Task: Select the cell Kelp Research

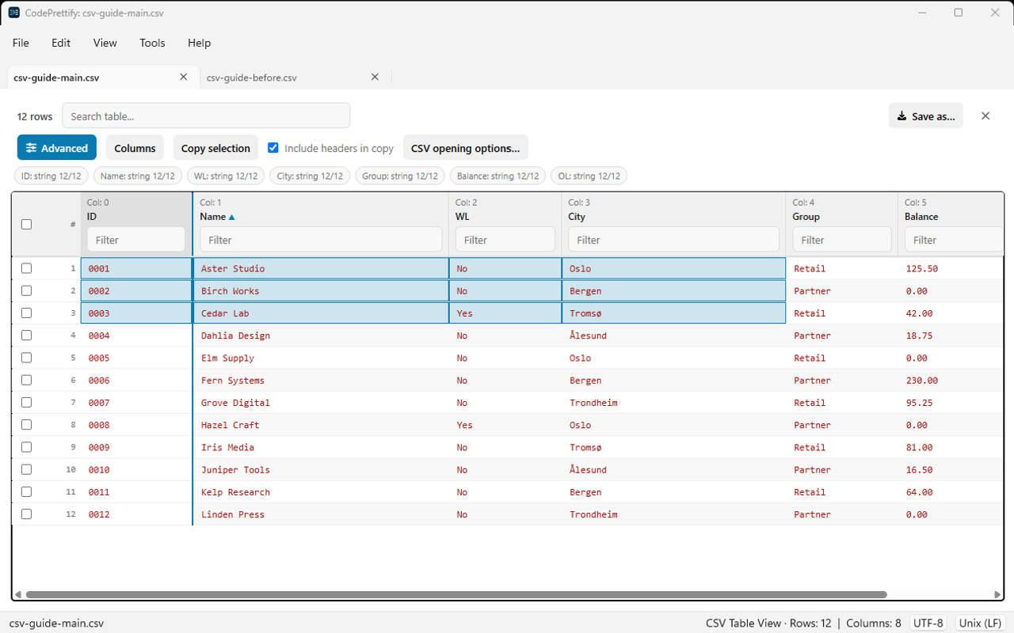Action: (321, 492)
